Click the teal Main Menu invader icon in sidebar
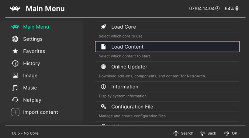The image size is (249, 138). (15, 27)
